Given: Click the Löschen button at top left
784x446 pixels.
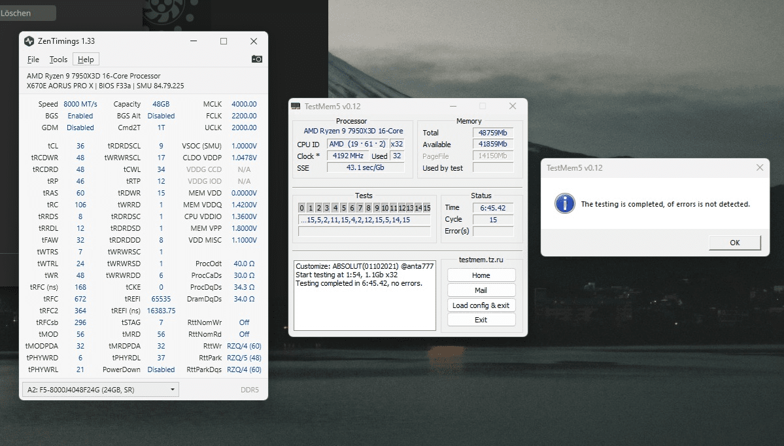Looking at the screenshot, I should click(27, 13).
